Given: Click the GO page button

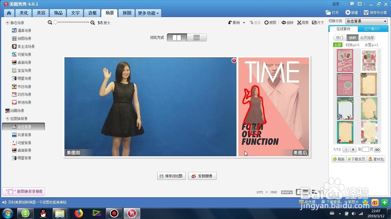Looking at the screenshot, I should pos(377,150).
